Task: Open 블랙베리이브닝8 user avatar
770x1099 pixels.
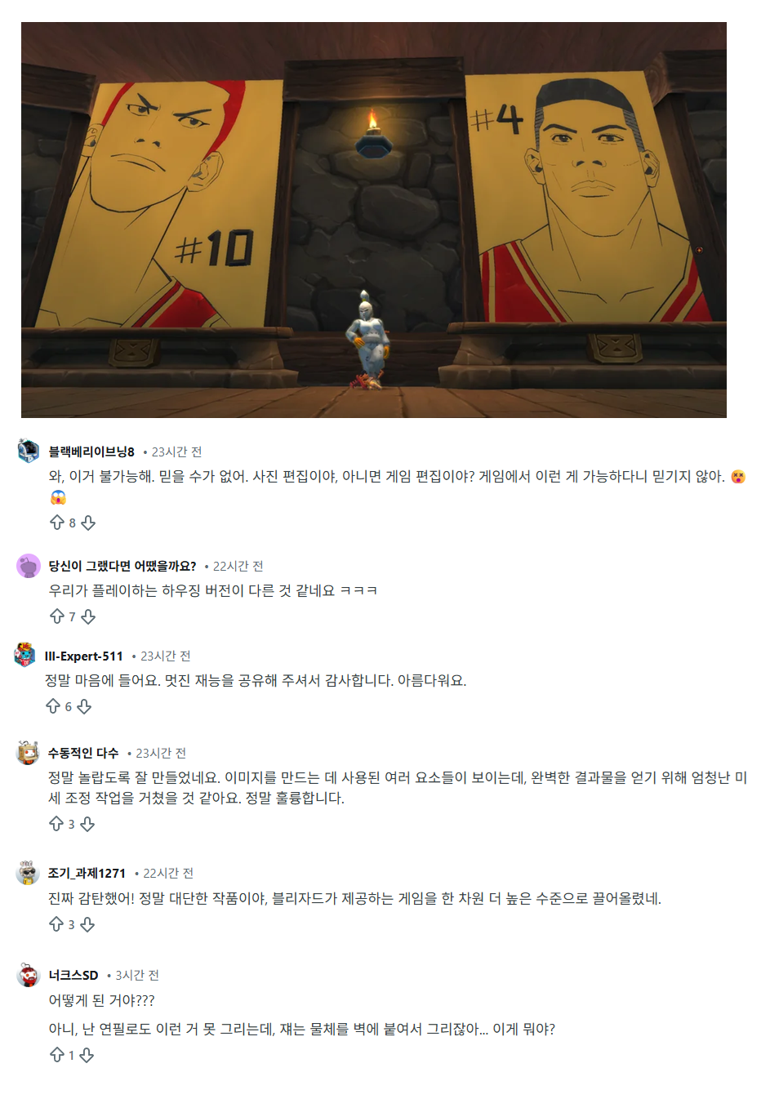Action: [29, 451]
